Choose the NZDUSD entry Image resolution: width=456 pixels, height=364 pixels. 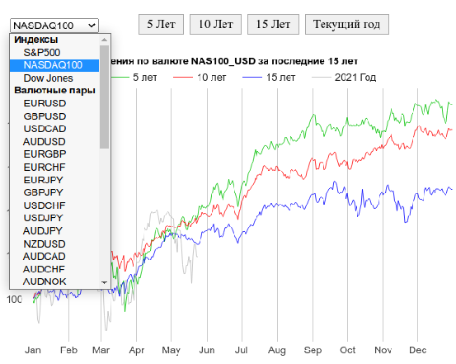(x=54, y=243)
